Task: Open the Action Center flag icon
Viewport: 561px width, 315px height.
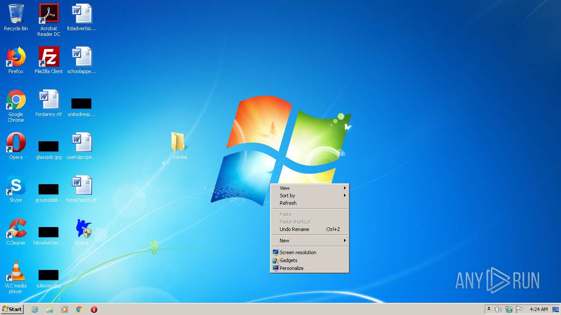Action: [x=519, y=309]
